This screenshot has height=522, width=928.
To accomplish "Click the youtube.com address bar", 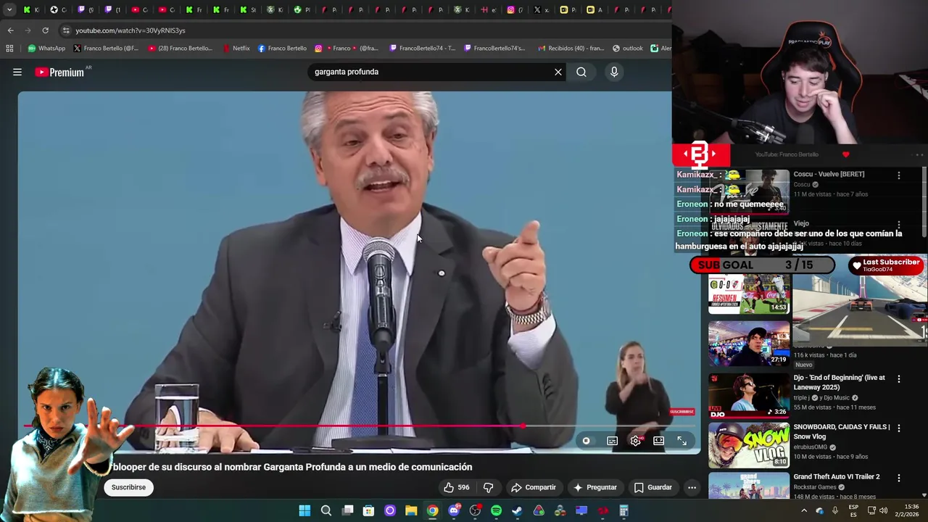I will click(362, 30).
